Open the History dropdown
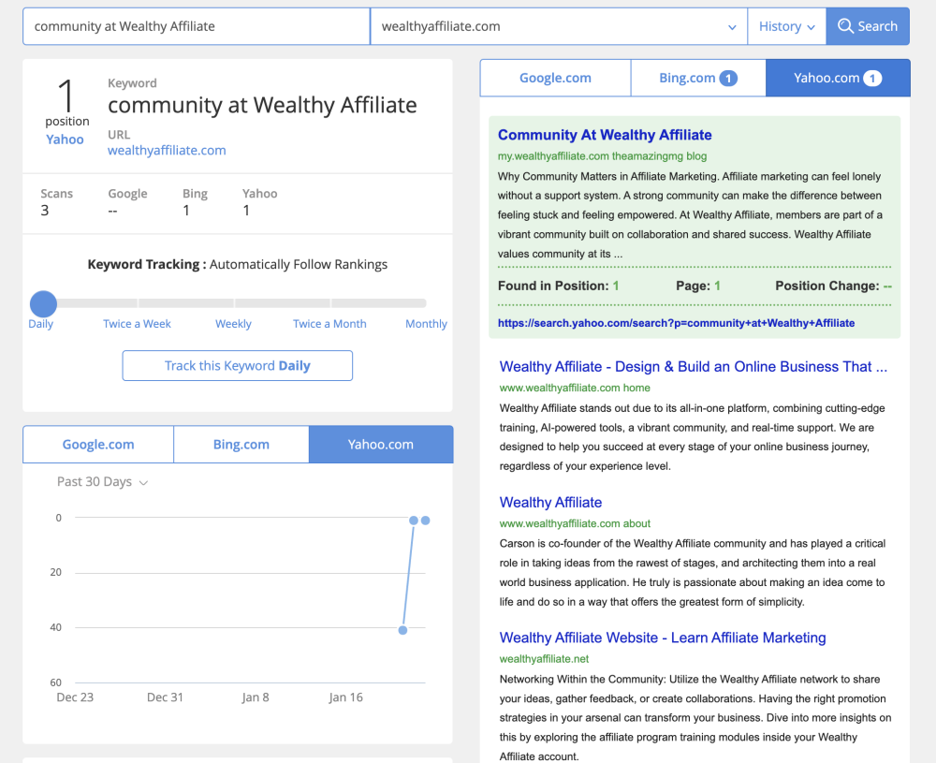 point(786,26)
